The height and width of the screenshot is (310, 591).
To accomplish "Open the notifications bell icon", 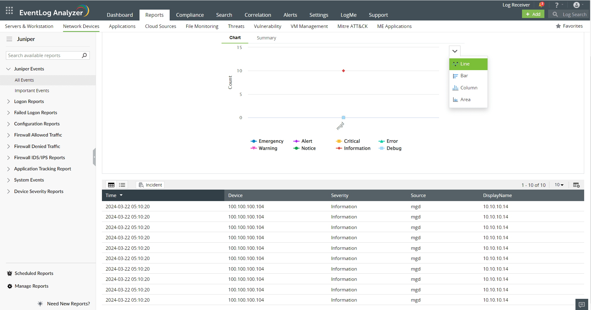I will click(541, 5).
